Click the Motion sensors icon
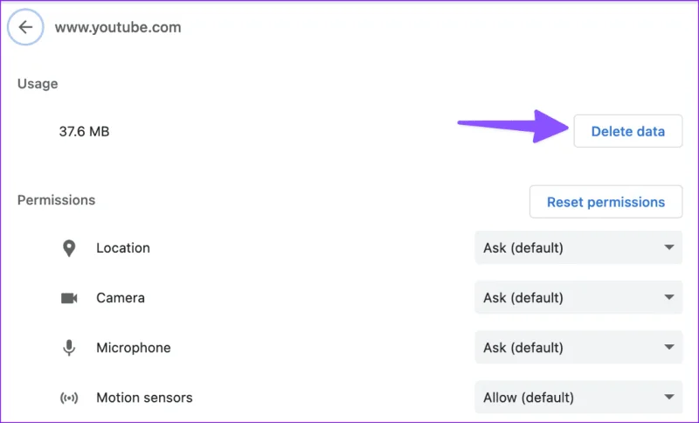 (69, 398)
